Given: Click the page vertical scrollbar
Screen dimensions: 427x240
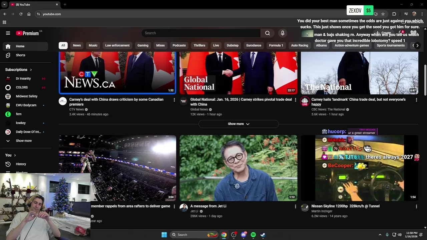Looking at the screenshot, I should click(x=425, y=80).
